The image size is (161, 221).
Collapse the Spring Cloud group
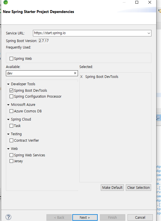[8, 119]
